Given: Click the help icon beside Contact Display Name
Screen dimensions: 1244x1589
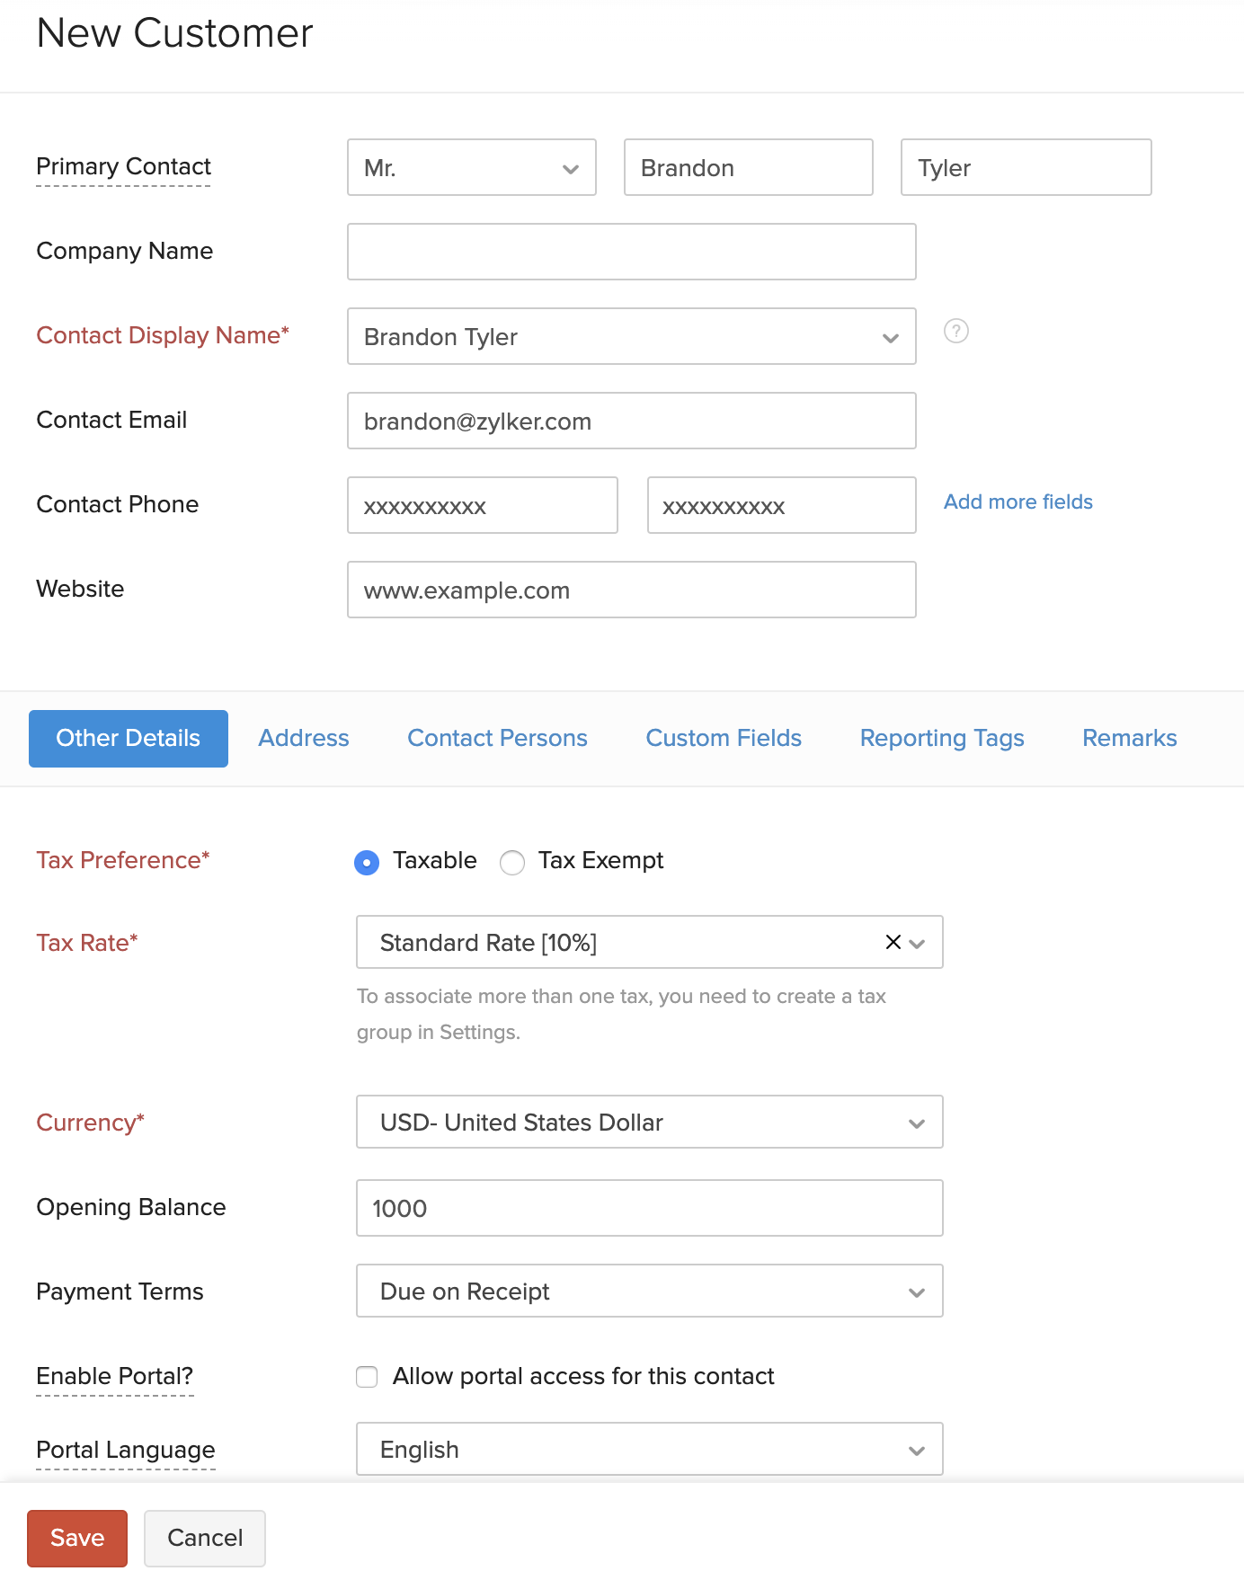Looking at the screenshot, I should pyautogui.click(x=955, y=332).
